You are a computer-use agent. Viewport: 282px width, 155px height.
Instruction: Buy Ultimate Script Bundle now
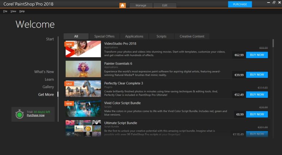pyautogui.click(x=257, y=134)
